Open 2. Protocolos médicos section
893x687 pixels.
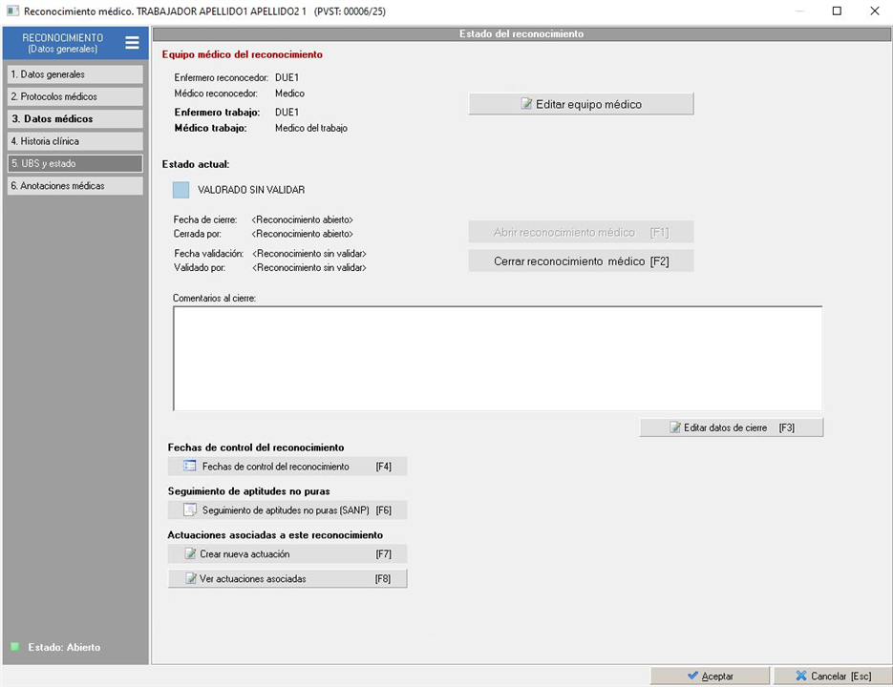pyautogui.click(x=74, y=96)
